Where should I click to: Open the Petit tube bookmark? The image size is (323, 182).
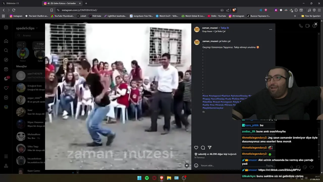click(95, 16)
